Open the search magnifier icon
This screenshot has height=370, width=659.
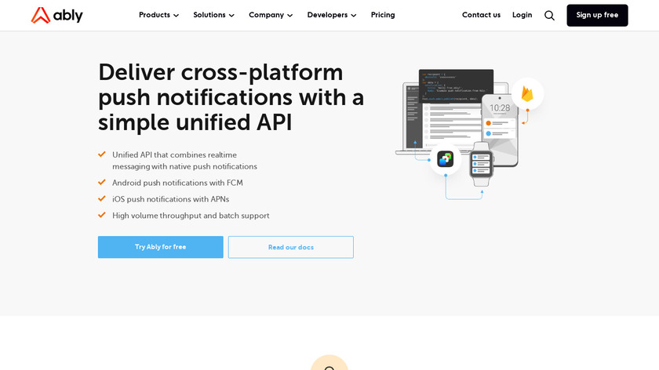tap(549, 16)
